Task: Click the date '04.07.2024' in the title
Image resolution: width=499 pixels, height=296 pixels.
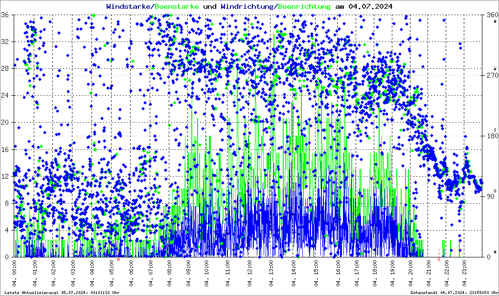Action: (370, 6)
